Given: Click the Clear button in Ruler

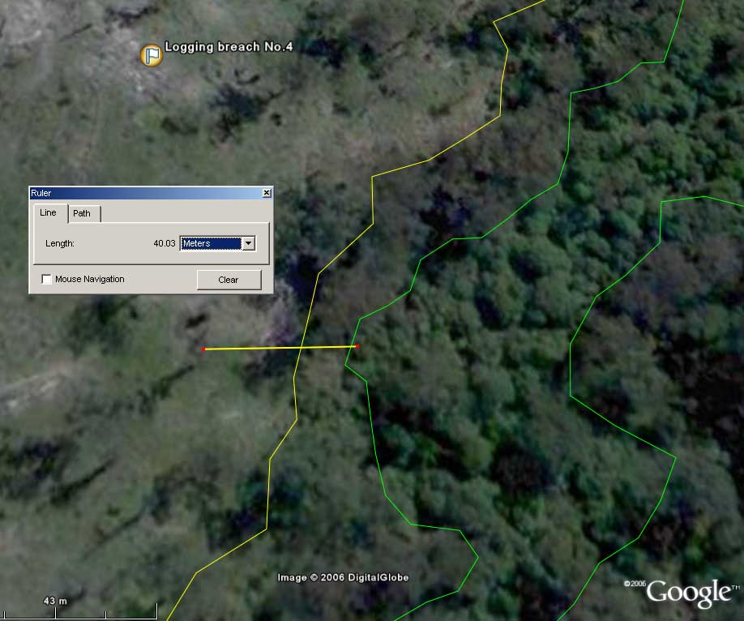Looking at the screenshot, I should click(229, 280).
